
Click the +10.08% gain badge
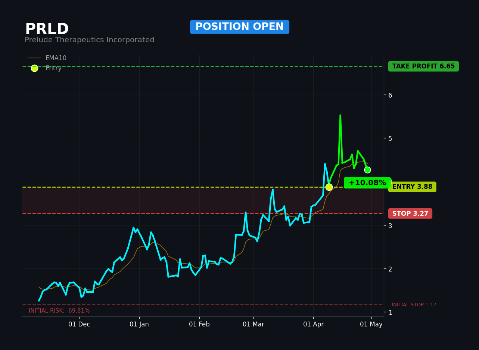(367, 183)
